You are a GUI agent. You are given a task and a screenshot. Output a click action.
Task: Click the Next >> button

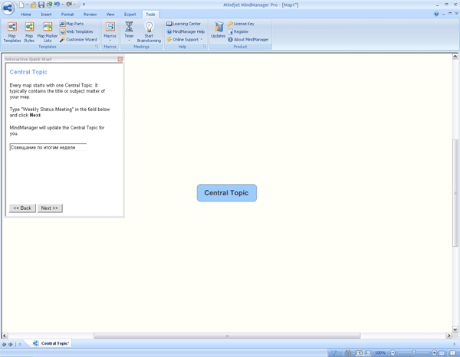[x=50, y=208]
